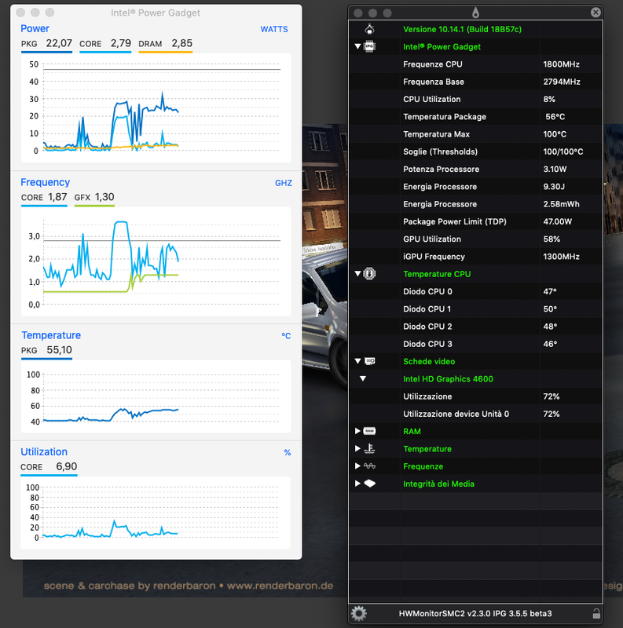Select the Diodo CPU 1 row

(475, 309)
